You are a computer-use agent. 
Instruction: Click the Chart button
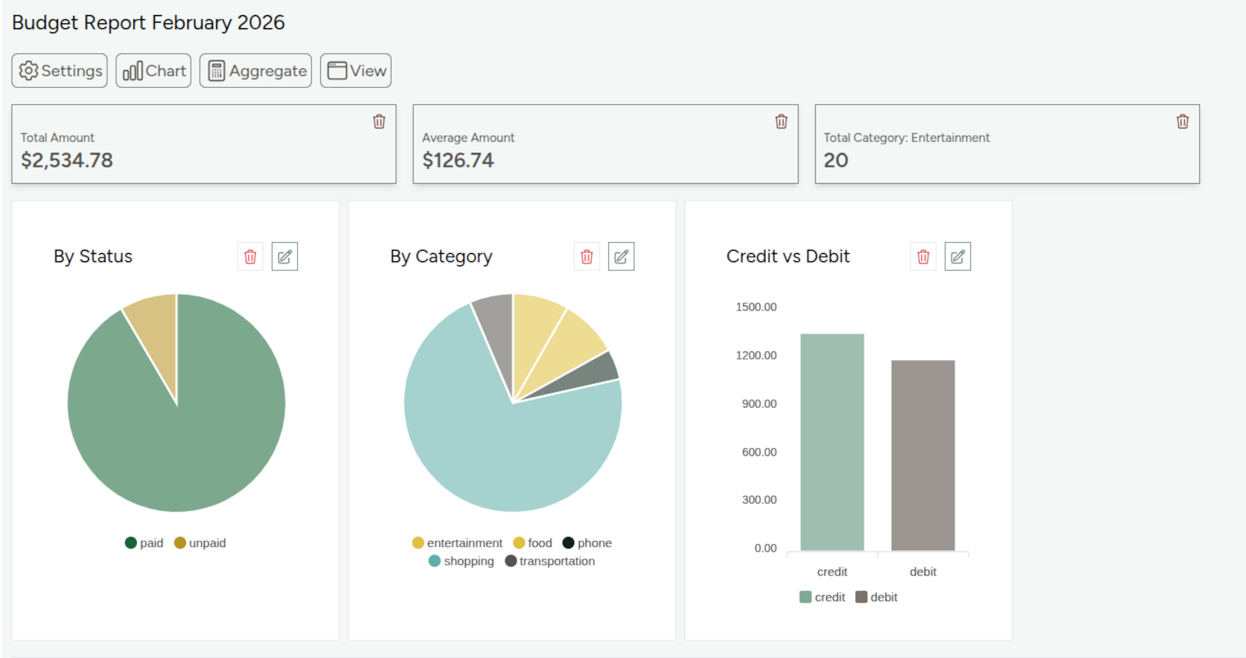(x=153, y=71)
